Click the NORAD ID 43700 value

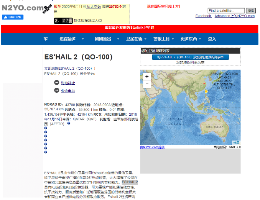click(70, 105)
